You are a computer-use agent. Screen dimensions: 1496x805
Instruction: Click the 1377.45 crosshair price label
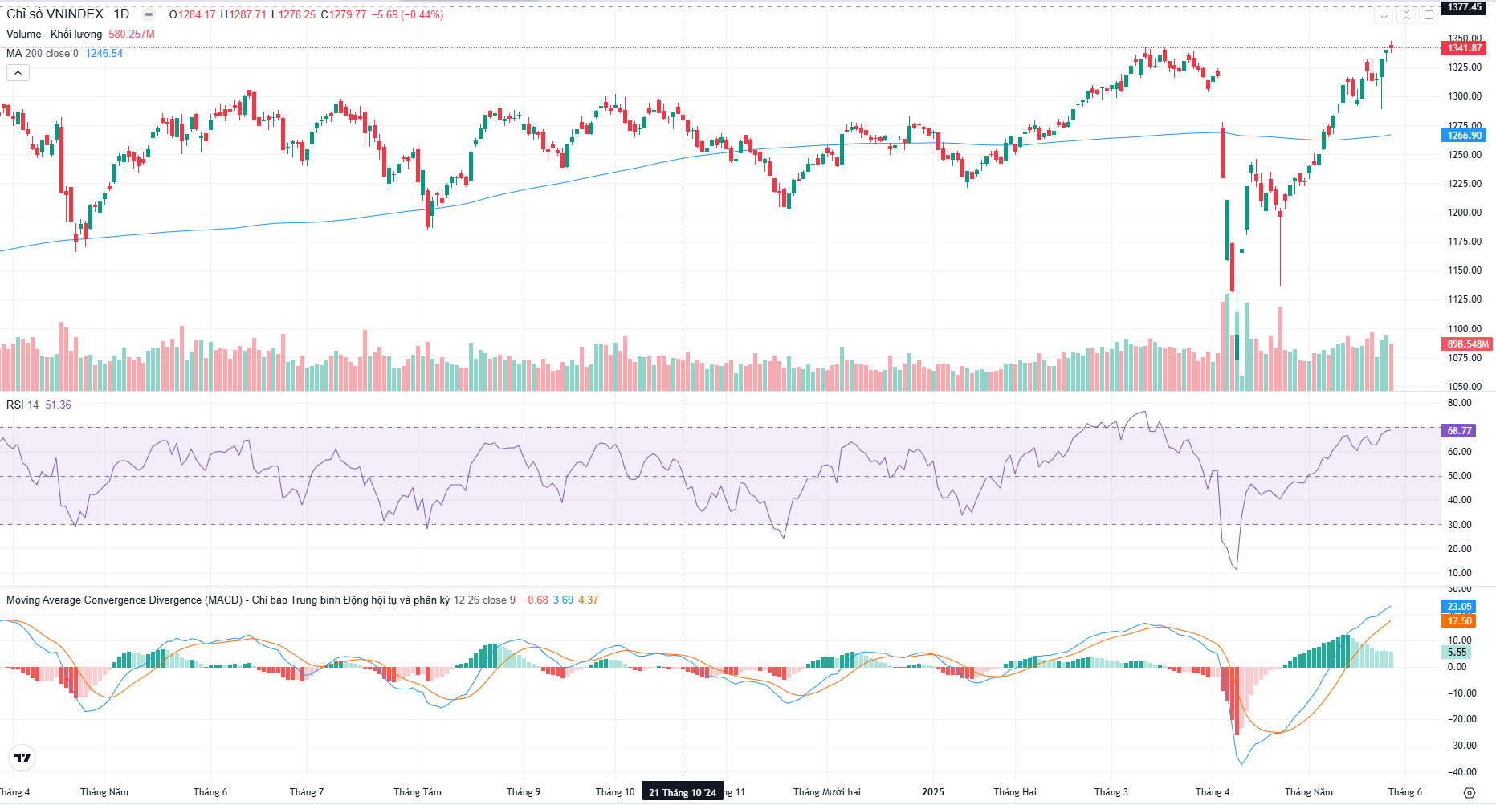click(x=1465, y=7)
